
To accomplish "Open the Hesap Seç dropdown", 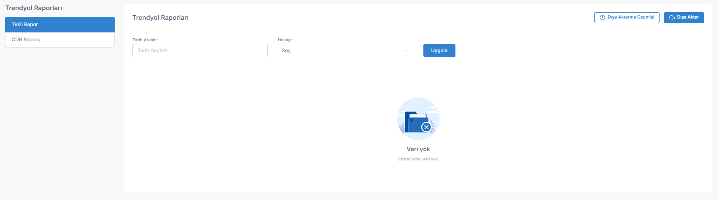I will 345,51.
